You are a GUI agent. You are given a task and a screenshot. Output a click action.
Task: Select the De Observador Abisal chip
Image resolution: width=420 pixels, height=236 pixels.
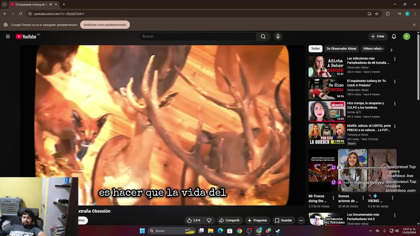[x=341, y=49]
